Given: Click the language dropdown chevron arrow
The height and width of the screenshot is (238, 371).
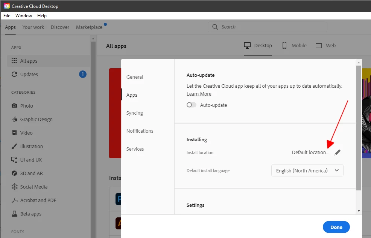Looking at the screenshot, I should point(337,171).
